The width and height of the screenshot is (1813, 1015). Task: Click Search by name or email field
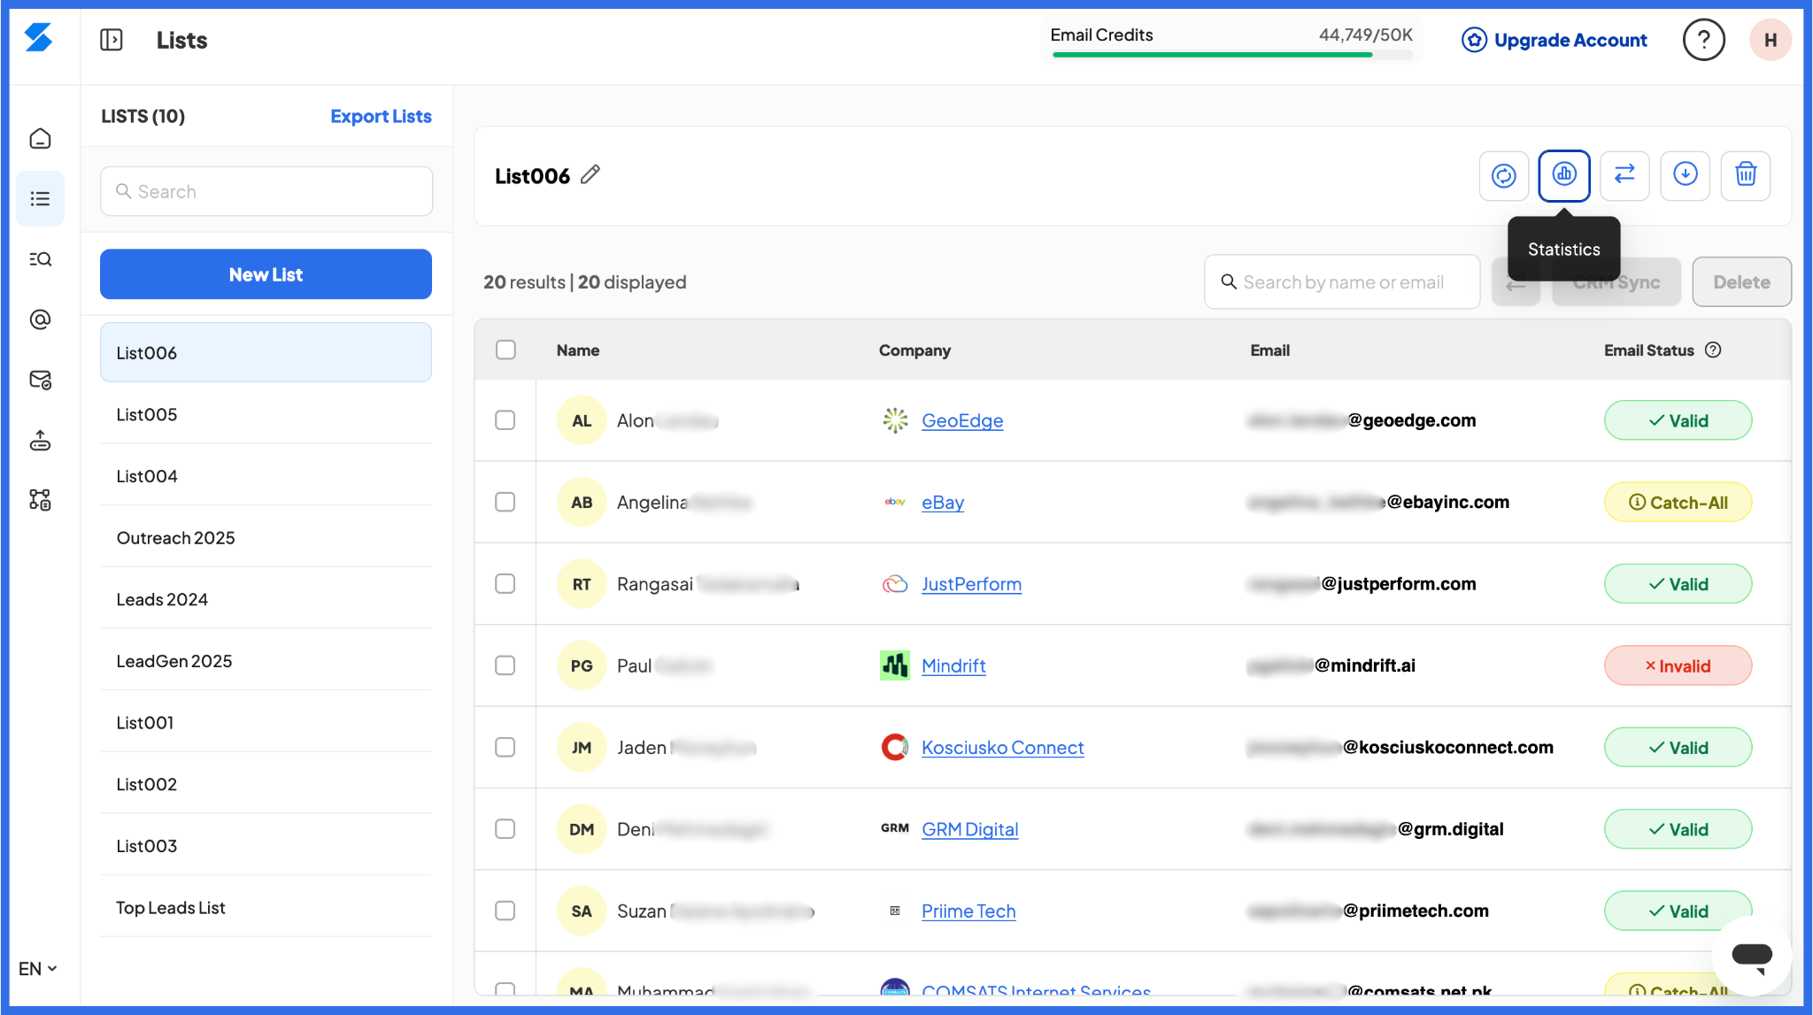[x=1342, y=281]
